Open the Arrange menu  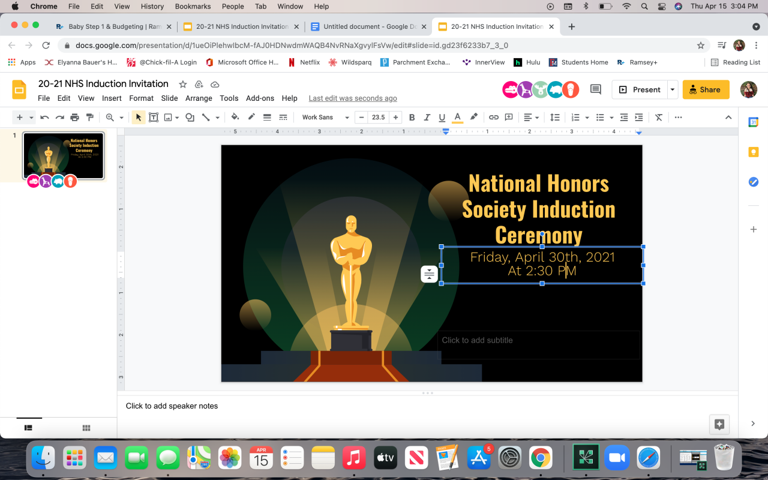coord(199,98)
